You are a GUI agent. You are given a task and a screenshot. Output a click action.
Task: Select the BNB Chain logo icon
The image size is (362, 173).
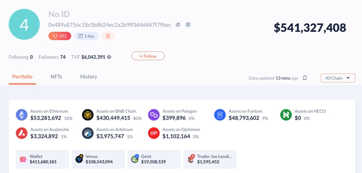(88, 115)
